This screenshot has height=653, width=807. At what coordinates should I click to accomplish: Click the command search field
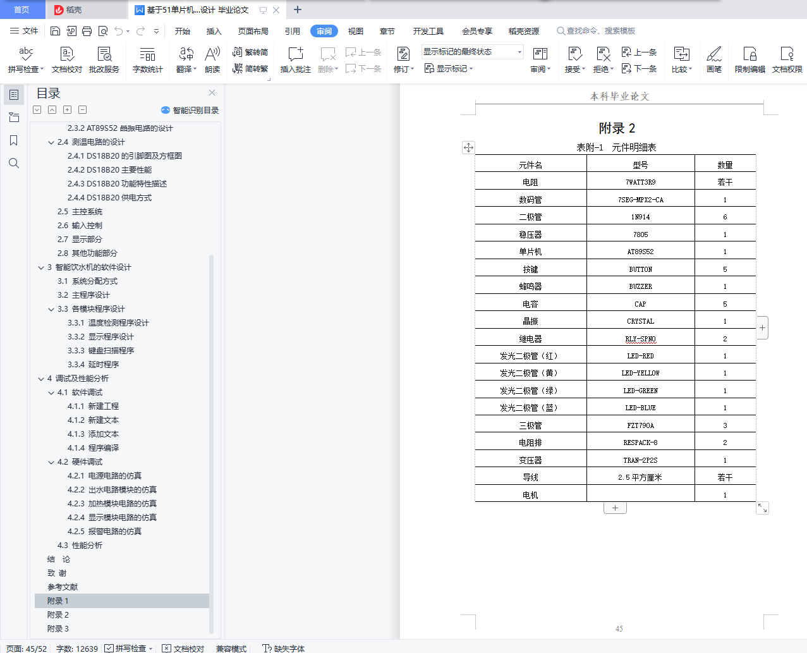point(596,31)
